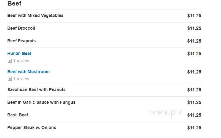Open the 1 review text under Beef with Mushroom
221x138 pixels.
pyautogui.click(x=21, y=79)
